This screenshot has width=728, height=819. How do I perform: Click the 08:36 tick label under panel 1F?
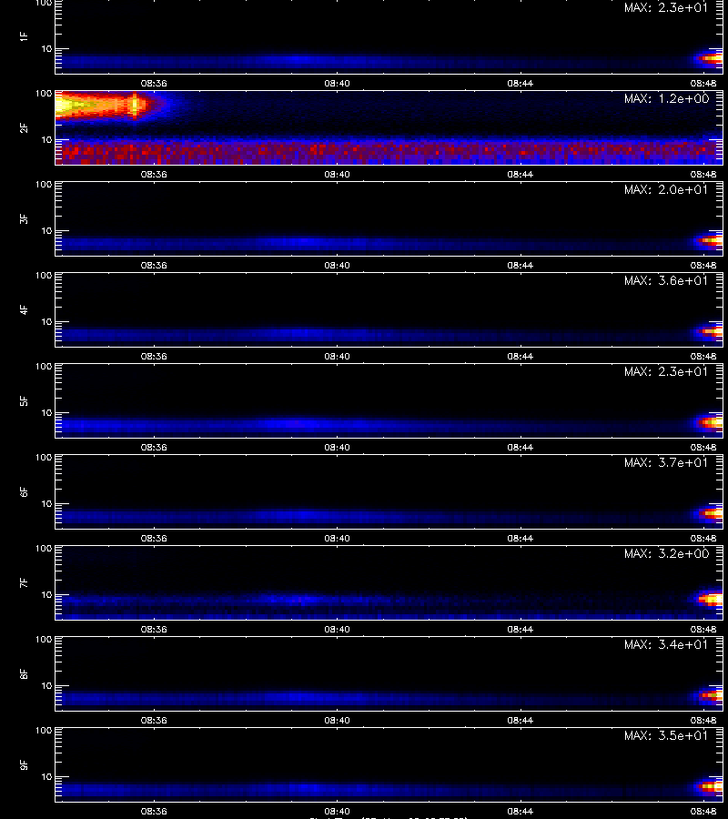(x=154, y=83)
